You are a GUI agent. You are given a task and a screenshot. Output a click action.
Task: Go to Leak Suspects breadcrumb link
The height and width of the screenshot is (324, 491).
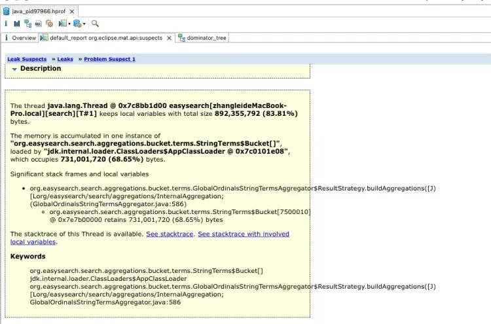tap(27, 59)
